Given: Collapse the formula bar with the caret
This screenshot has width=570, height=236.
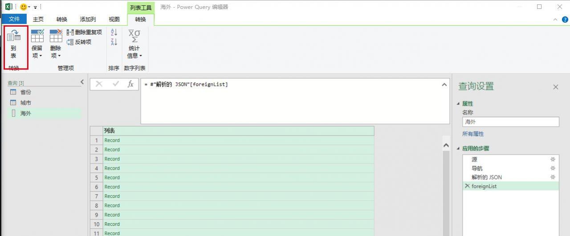Looking at the screenshot, I should click(x=444, y=84).
